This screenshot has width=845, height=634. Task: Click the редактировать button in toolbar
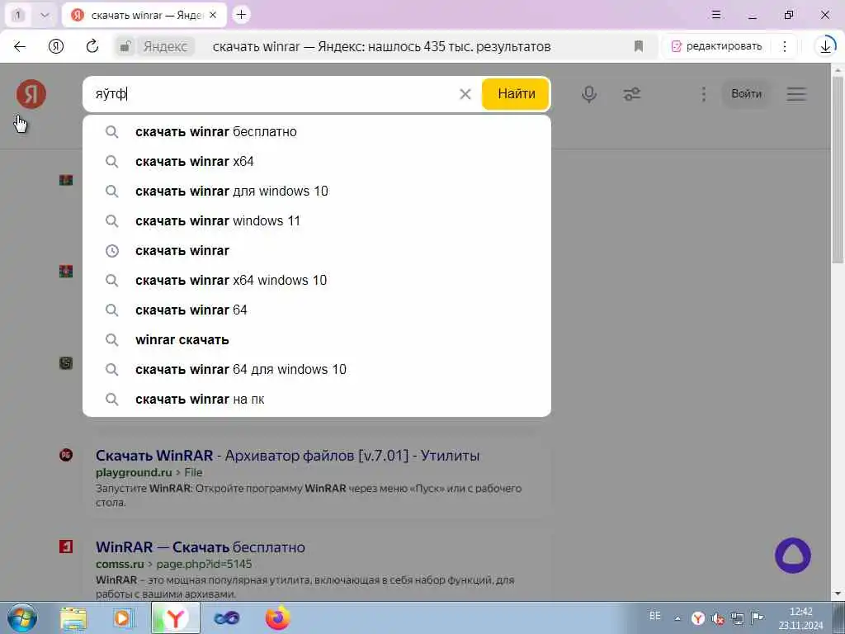[717, 46]
